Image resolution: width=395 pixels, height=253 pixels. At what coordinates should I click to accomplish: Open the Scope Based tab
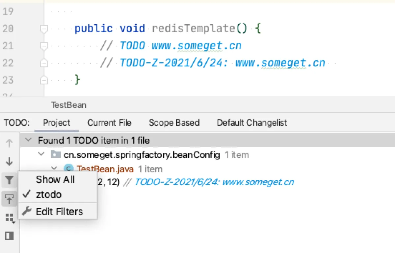(174, 123)
